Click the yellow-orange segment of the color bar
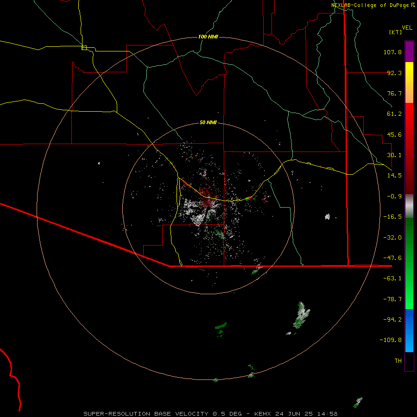 coord(409,82)
